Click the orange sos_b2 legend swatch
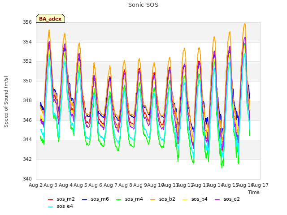This screenshot has width=287, height=215. 152,200
